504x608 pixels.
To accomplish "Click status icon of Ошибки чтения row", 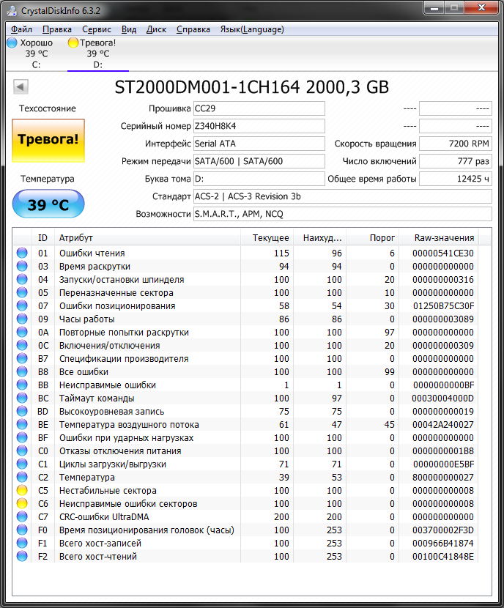I will click(22, 253).
